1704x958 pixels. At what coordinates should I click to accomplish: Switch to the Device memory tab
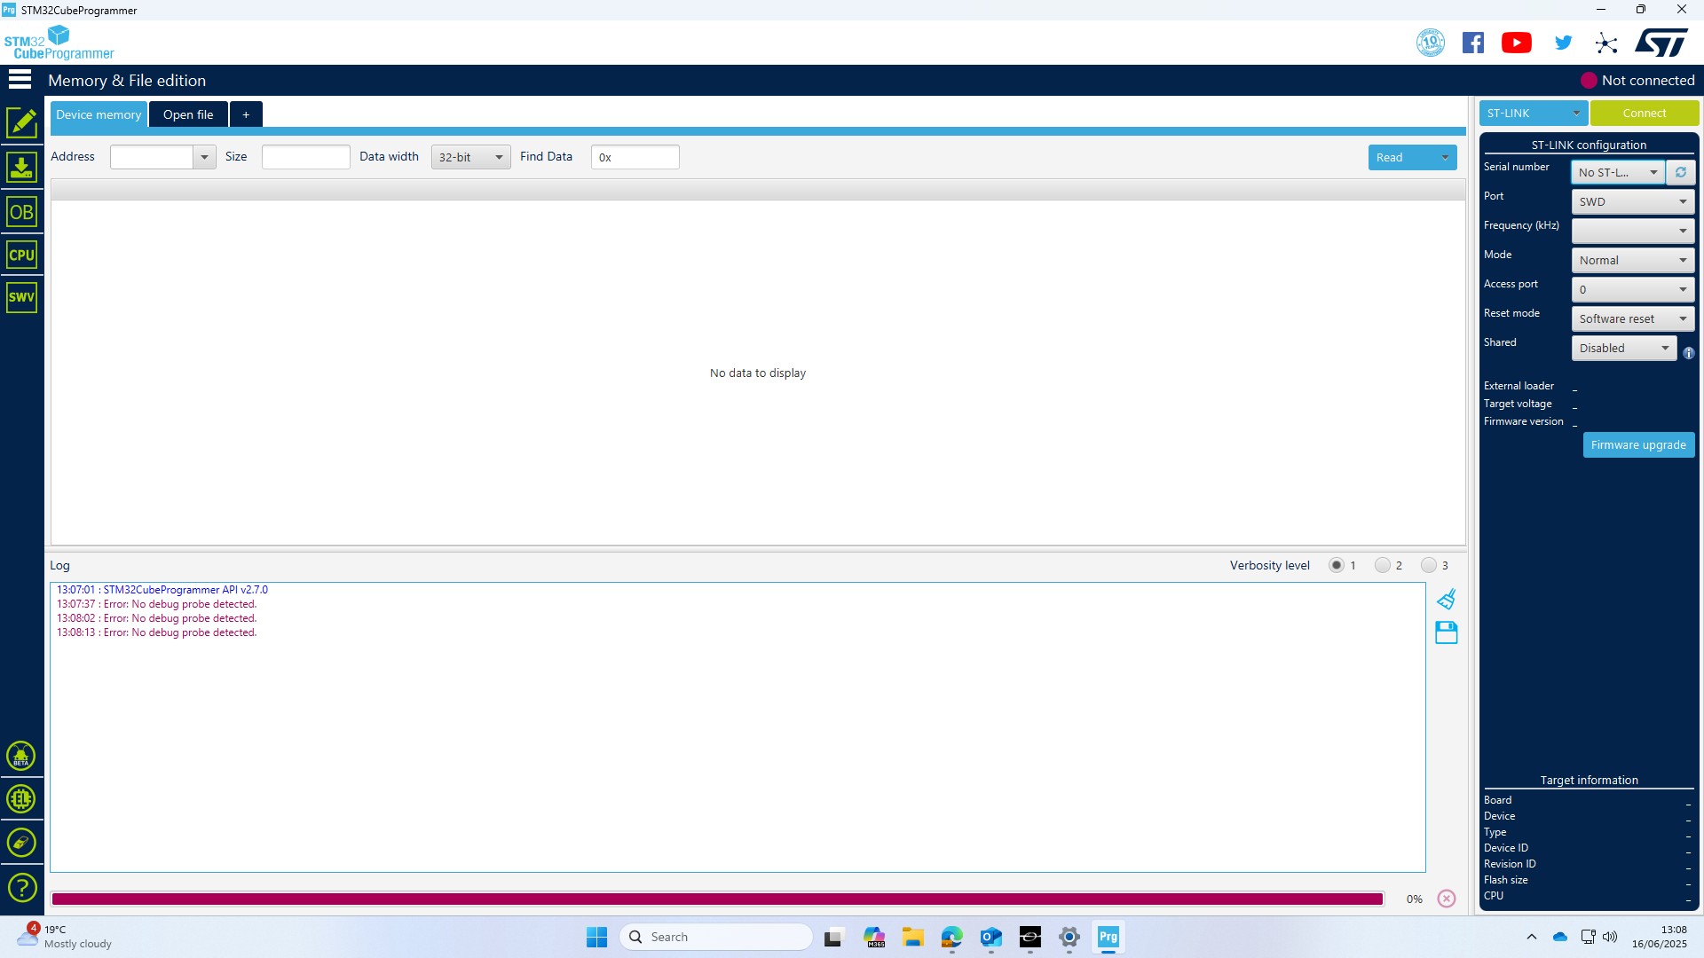click(x=99, y=114)
